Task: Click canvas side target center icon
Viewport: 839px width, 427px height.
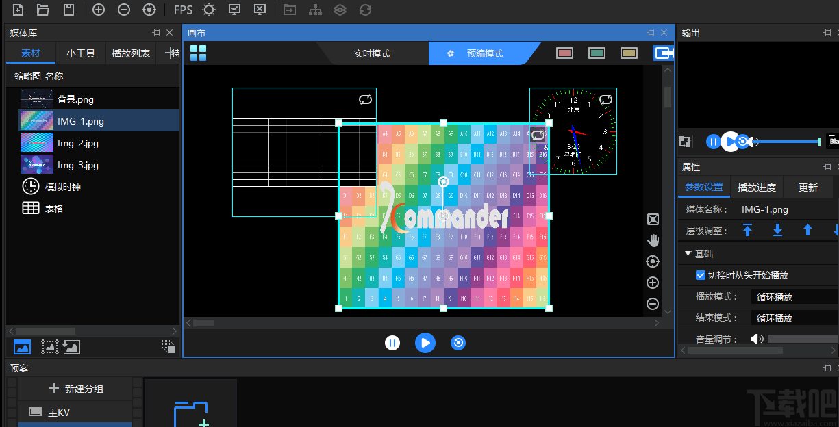Action: click(x=653, y=261)
